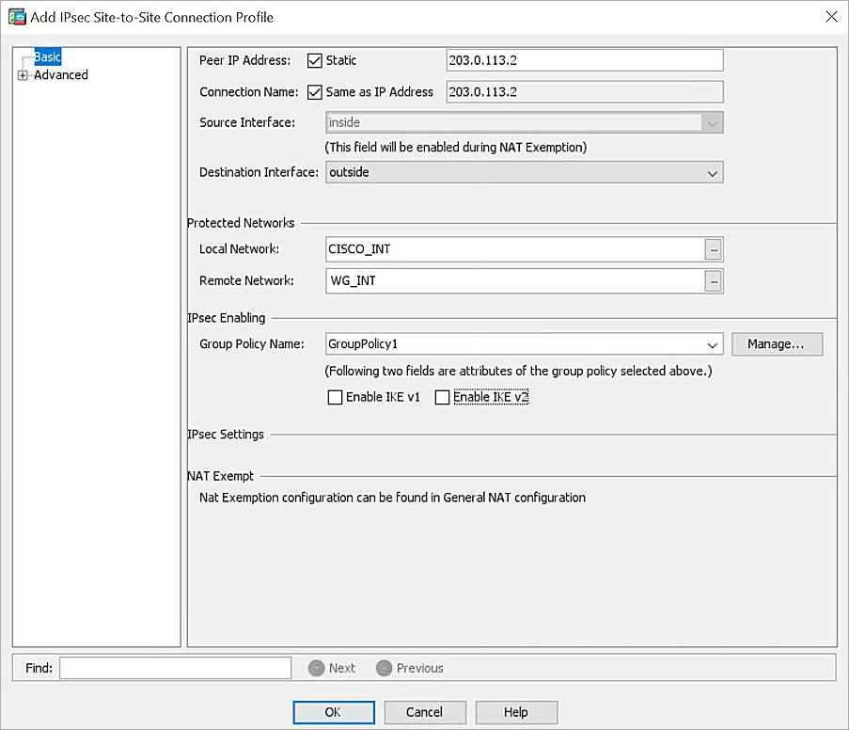Click the Cancel button
The height and width of the screenshot is (730, 849).
(x=425, y=712)
